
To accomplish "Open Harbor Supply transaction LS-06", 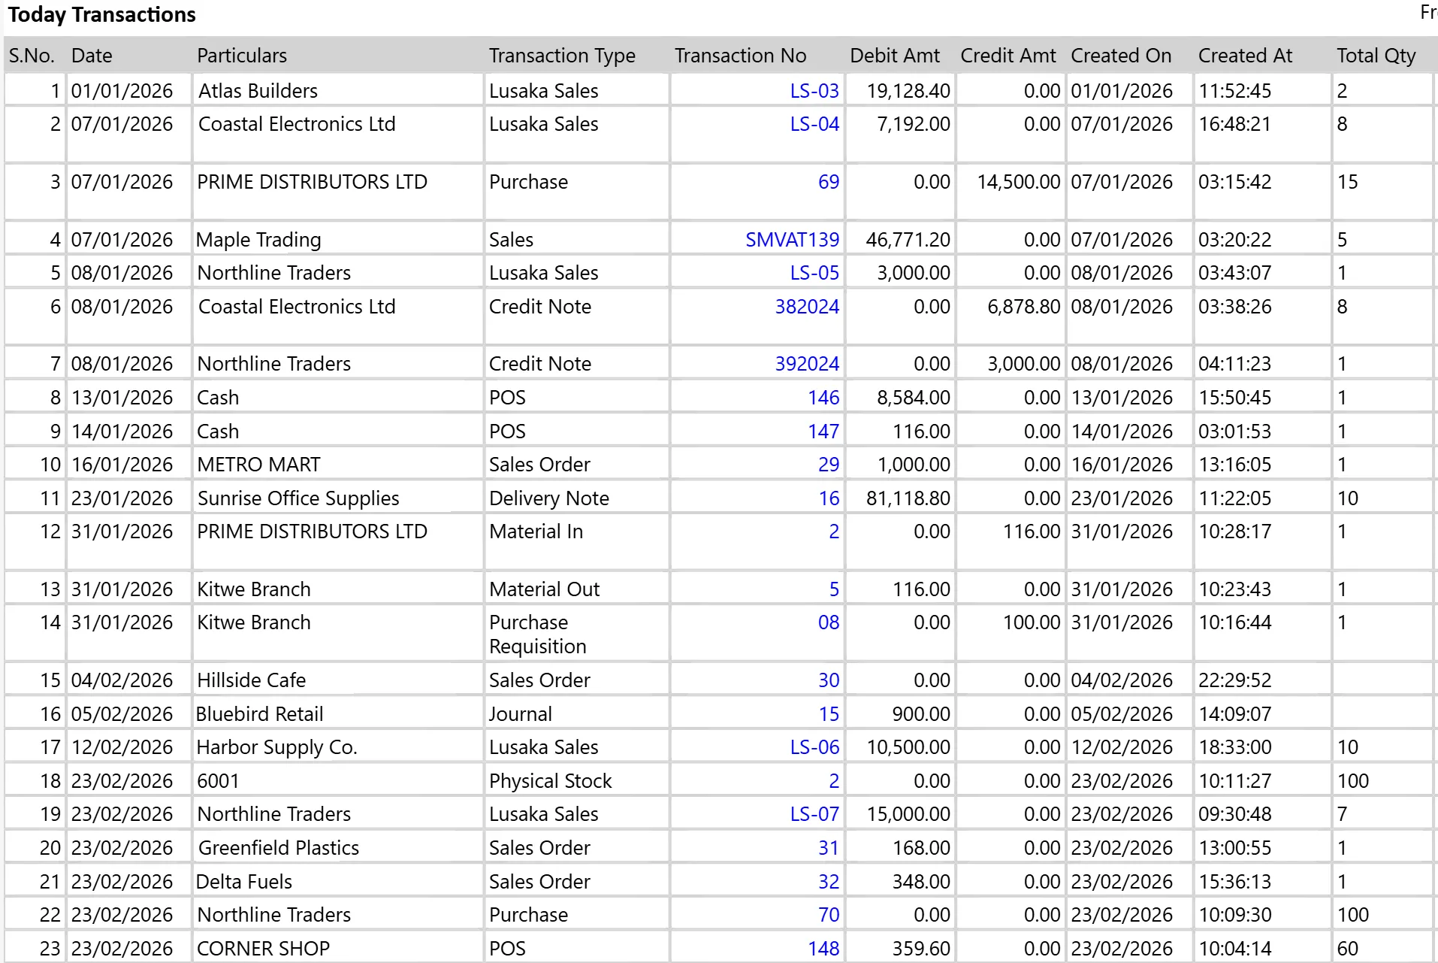I will tap(814, 747).
